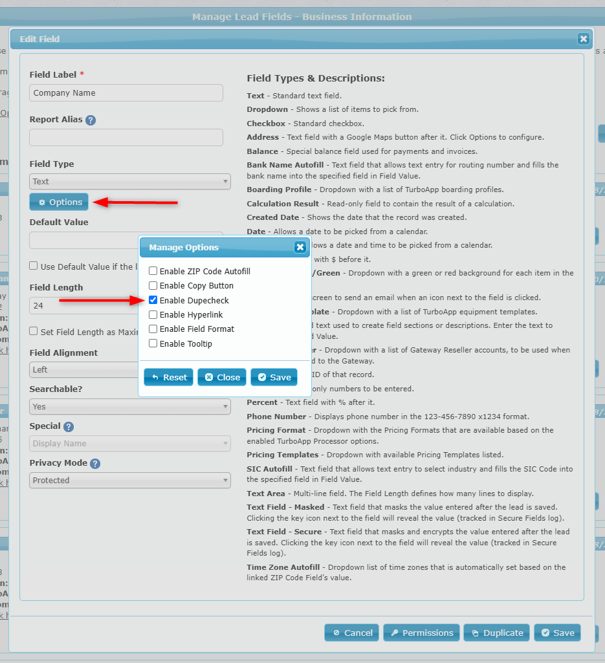Open the Special Display Name dropdown
605x663 pixels.
coord(130,443)
